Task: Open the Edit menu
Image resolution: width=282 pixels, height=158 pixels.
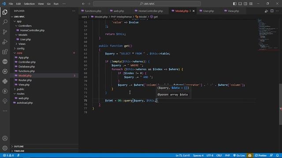Action: coord(19,4)
